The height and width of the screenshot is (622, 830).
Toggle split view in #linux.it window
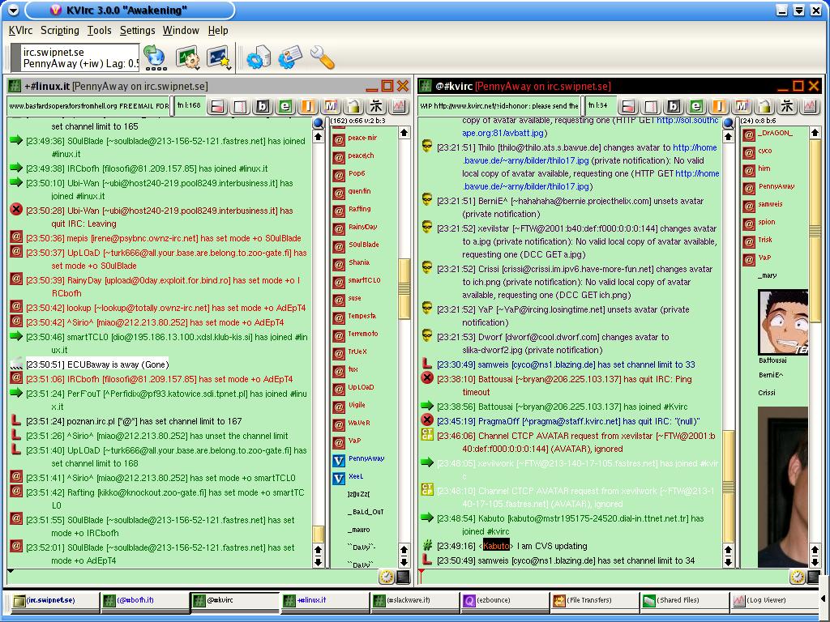[x=217, y=106]
